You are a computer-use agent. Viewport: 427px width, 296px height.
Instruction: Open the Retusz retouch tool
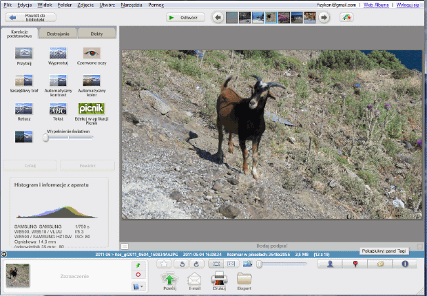click(25, 109)
